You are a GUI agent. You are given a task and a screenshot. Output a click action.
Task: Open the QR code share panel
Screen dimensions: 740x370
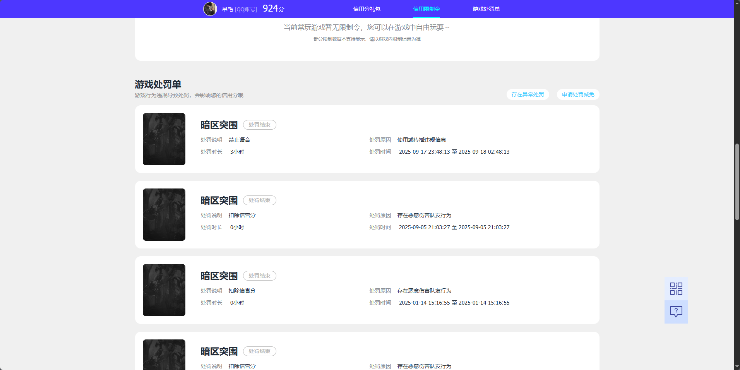point(676,288)
